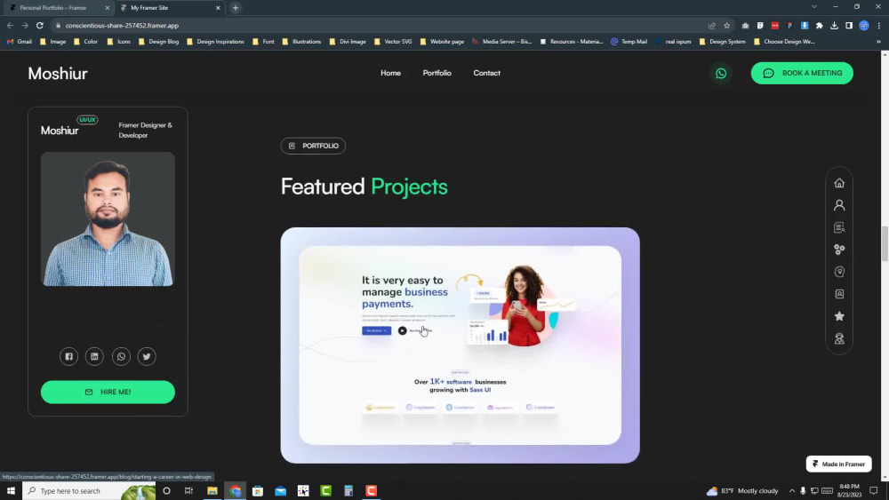Click the camera screenshot extension icon
The width and height of the screenshot is (889, 500).
point(745,26)
